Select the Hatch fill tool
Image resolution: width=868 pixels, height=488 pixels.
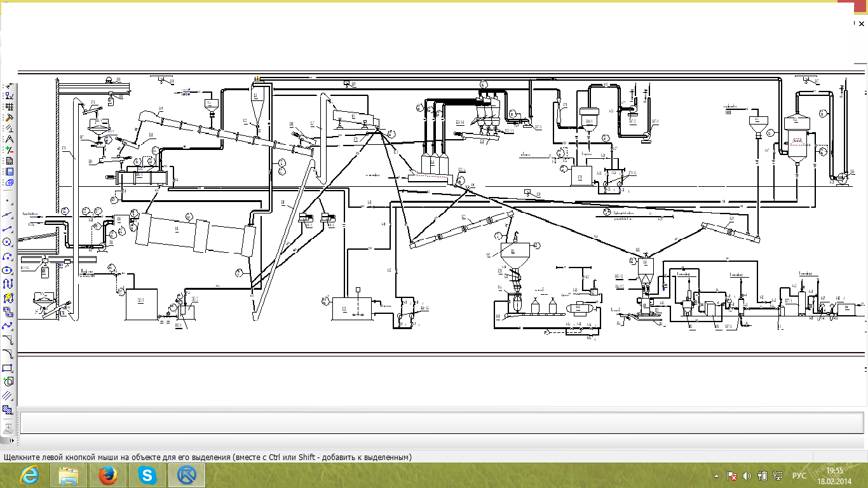tap(8, 410)
